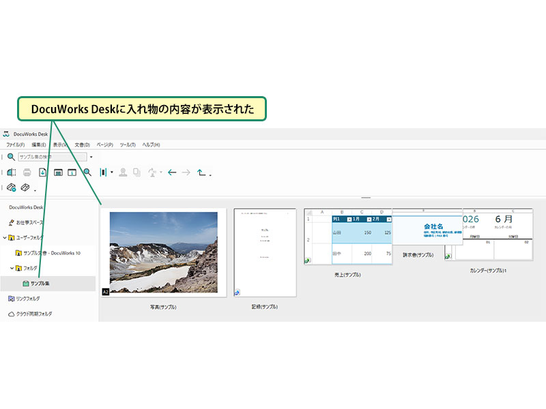Collapse the フォルダ node chevron
Image resolution: width=546 pixels, height=409 pixels.
[x=12, y=268]
